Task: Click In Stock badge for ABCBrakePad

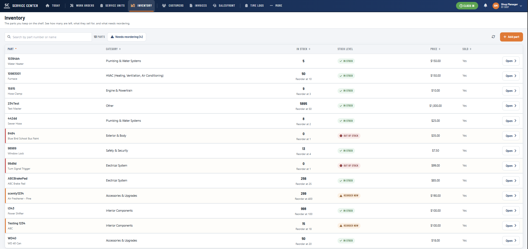Action: tap(346, 181)
